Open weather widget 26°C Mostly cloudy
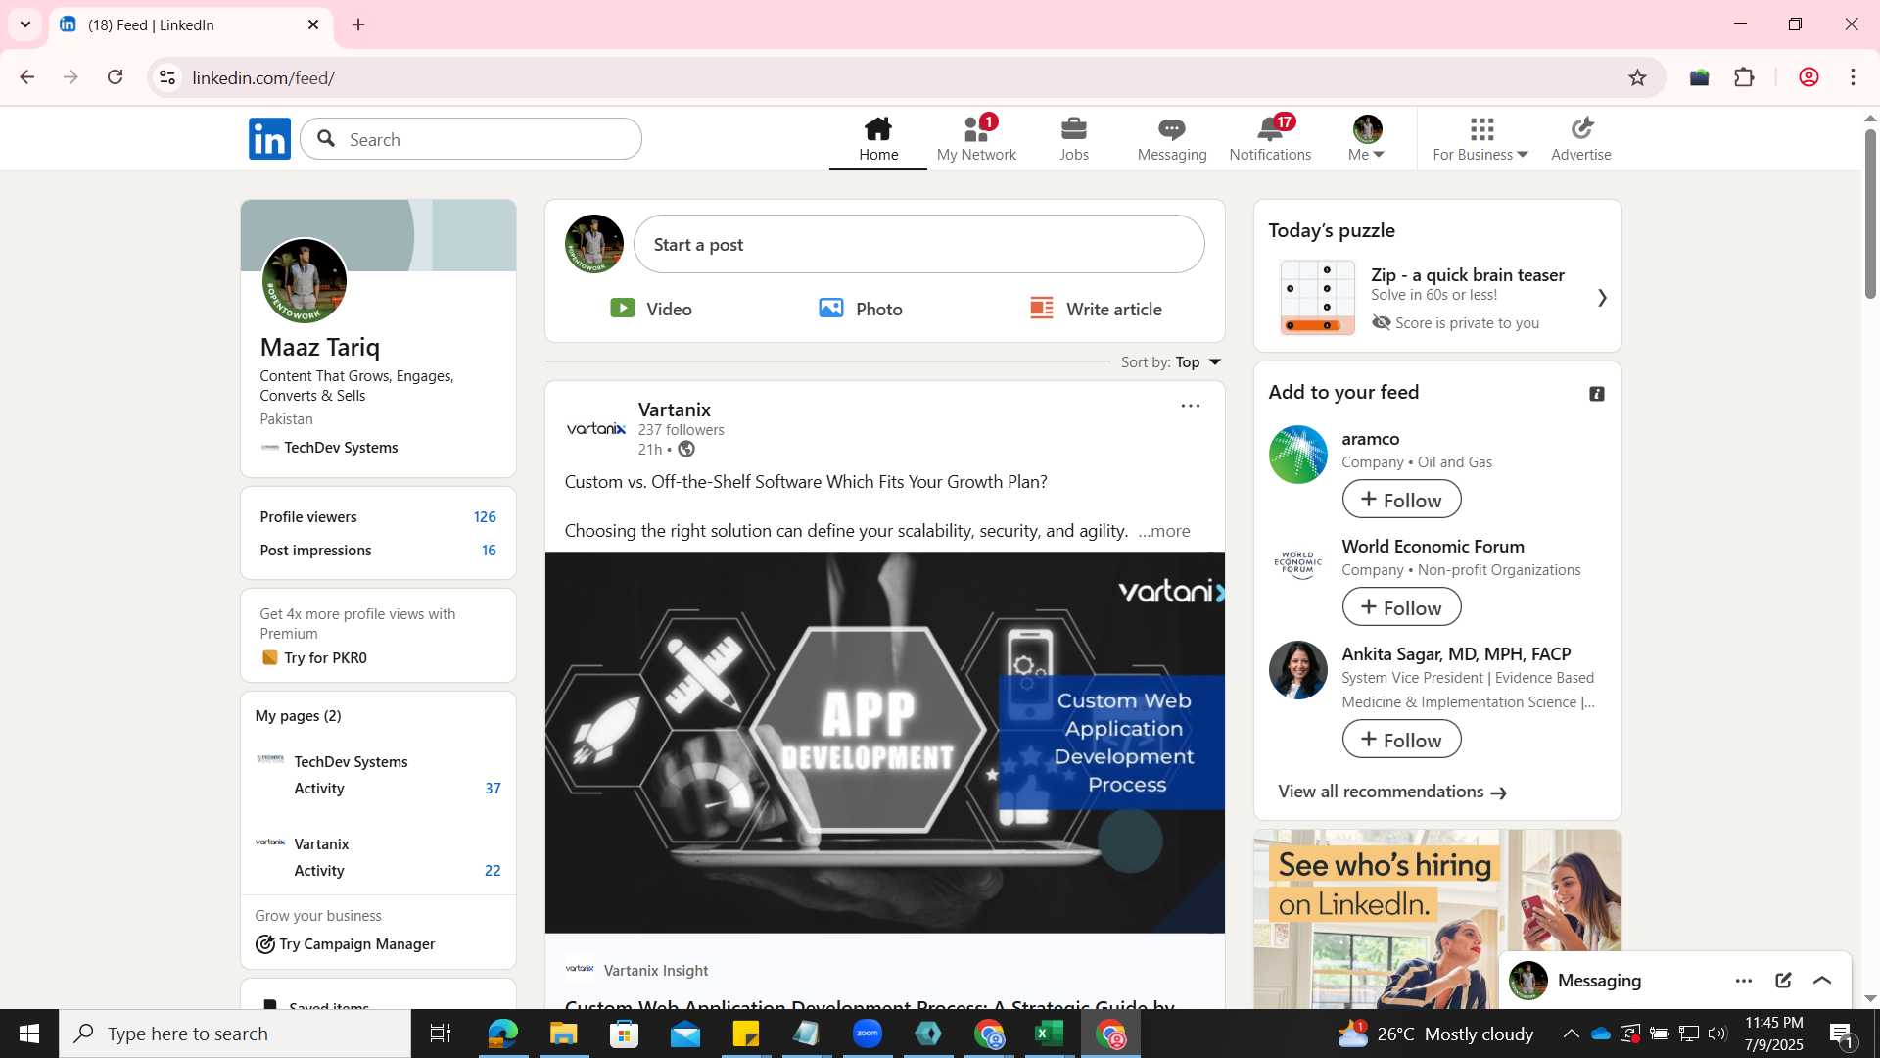The width and height of the screenshot is (1880, 1058). tap(1435, 1034)
